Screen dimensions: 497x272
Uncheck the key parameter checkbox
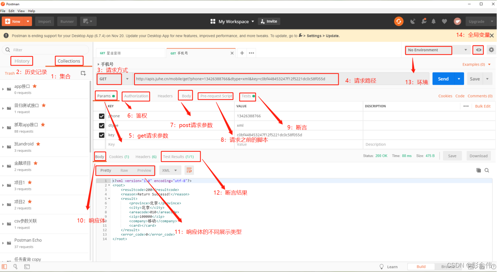101,135
